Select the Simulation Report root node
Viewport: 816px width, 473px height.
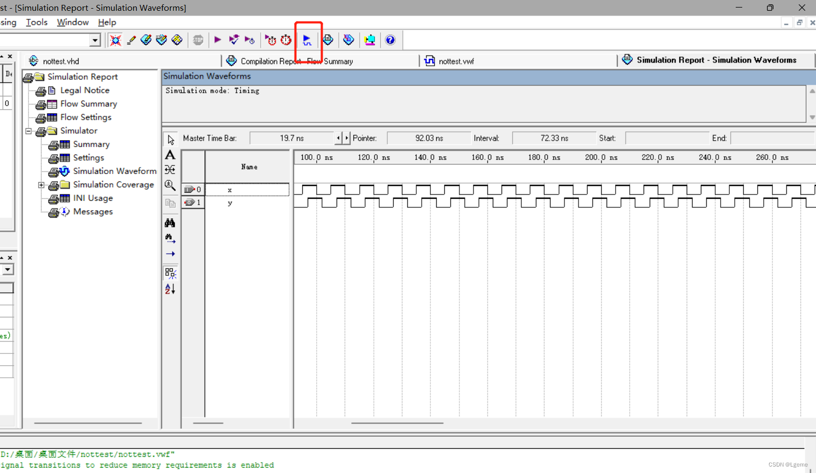pos(82,77)
